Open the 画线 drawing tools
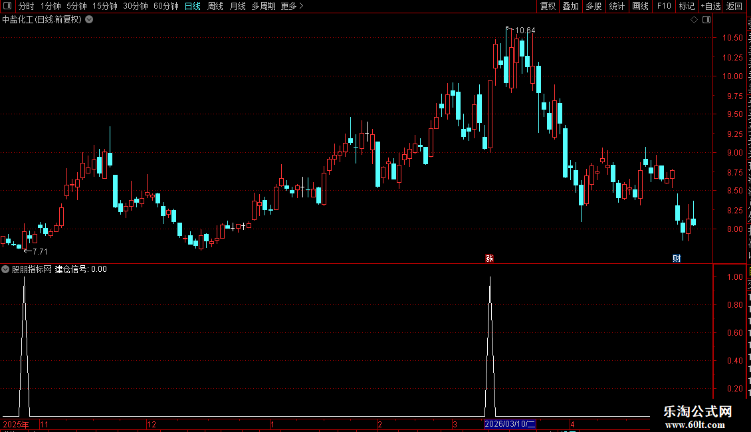Viewport: 751px width, 432px height. 640,6
